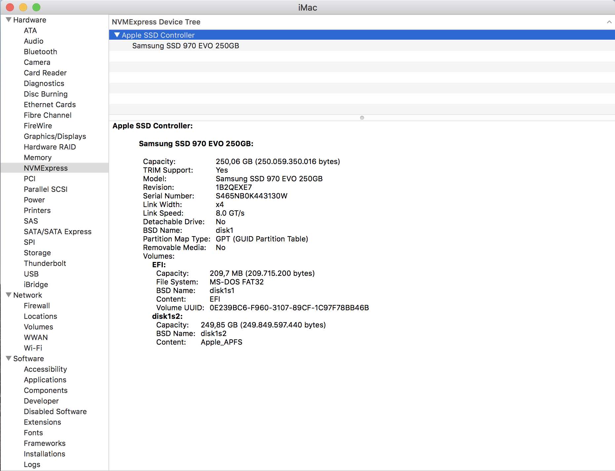Select iBridge in the sidebar

36,284
